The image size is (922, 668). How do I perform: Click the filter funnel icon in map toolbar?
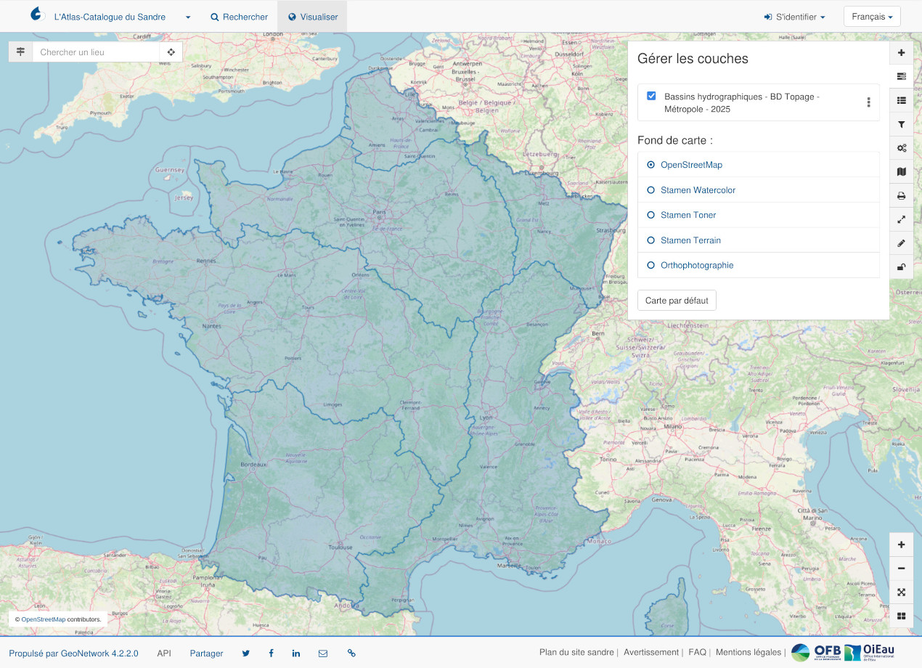click(901, 125)
